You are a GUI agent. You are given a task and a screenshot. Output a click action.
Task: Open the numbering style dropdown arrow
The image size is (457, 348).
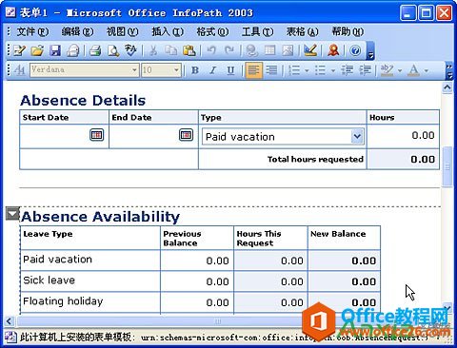307,70
